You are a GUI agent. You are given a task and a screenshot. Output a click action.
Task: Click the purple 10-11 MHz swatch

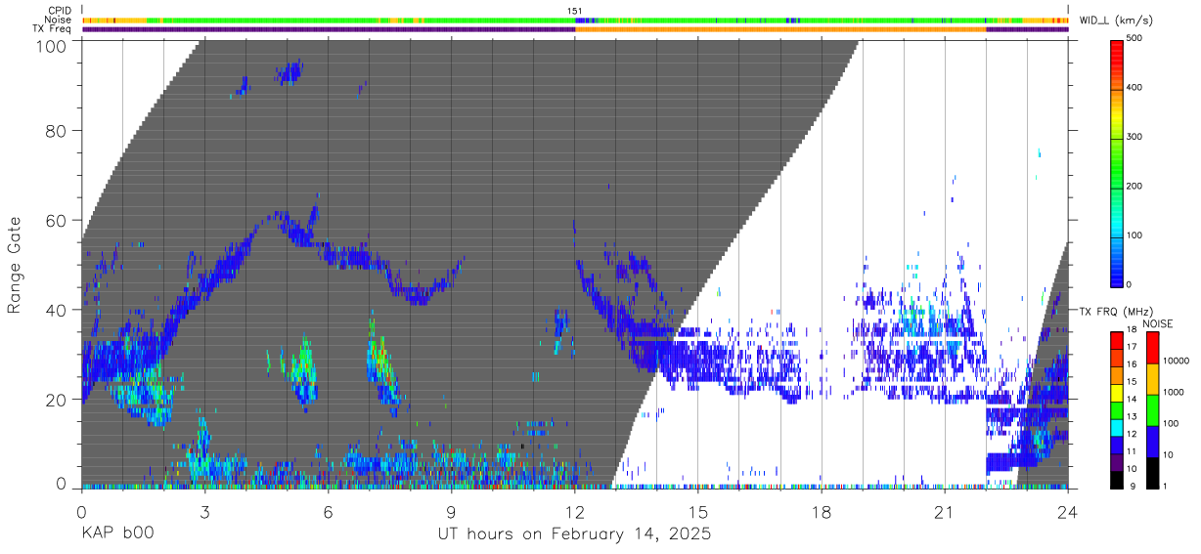(1116, 463)
